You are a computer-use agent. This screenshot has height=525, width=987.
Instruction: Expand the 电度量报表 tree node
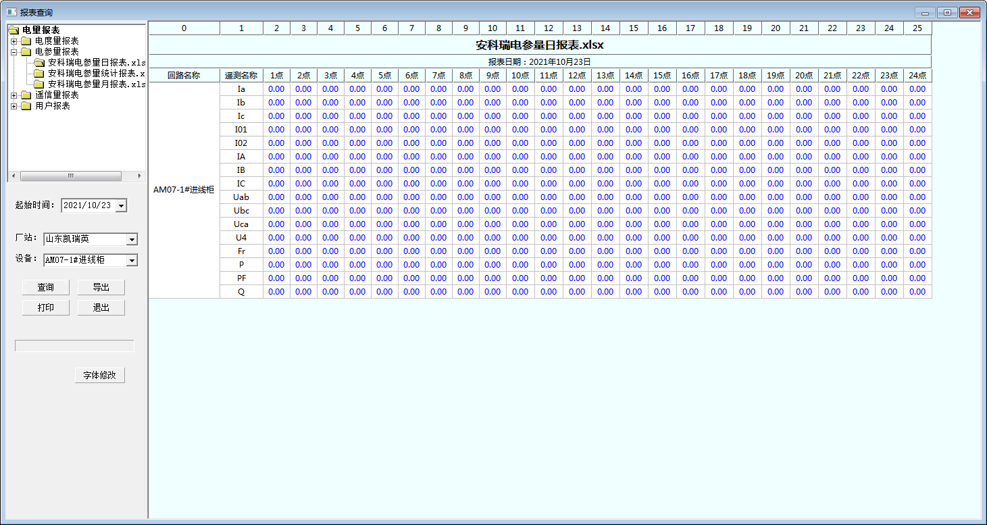14,41
